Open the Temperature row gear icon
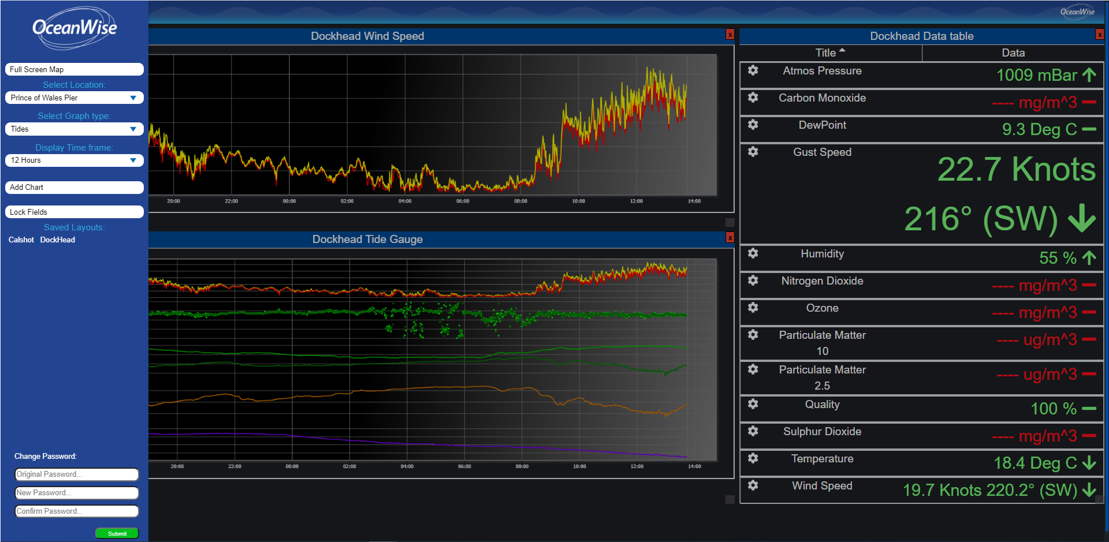Image resolution: width=1109 pixels, height=542 pixels. (753, 458)
